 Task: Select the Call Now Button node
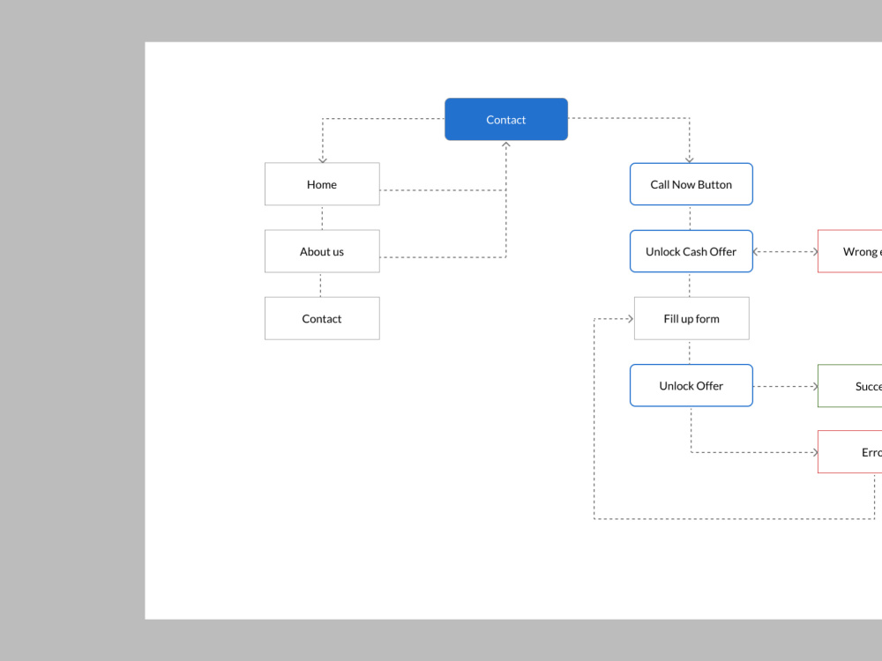[691, 183]
